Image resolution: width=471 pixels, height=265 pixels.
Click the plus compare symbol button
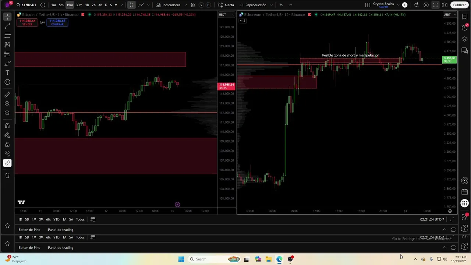pos(43,5)
